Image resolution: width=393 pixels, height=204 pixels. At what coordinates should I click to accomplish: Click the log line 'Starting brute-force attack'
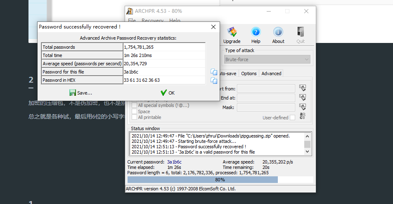coord(184,141)
